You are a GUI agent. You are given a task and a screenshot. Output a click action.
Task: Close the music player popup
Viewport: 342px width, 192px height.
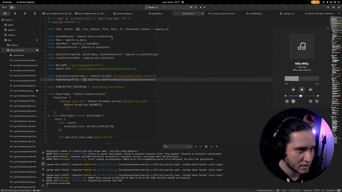[x=328, y=28]
